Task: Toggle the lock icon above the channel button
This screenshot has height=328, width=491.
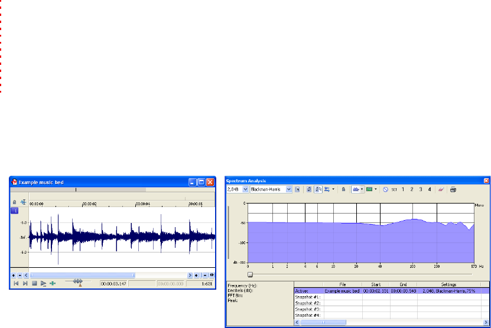Action: click(x=14, y=202)
